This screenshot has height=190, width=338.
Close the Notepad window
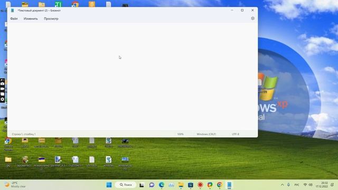point(252,10)
